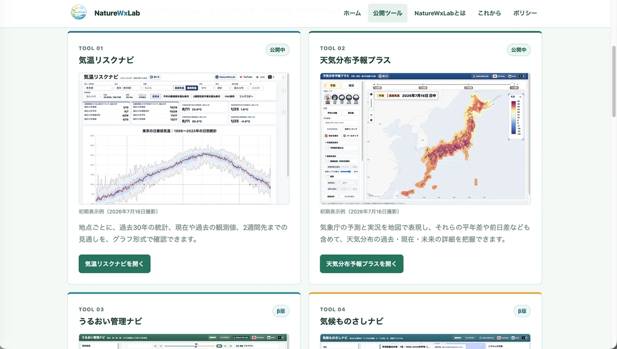This screenshot has height=349, width=617.
Task: Click the 天気分布予報プラス card title
Action: tap(355, 60)
